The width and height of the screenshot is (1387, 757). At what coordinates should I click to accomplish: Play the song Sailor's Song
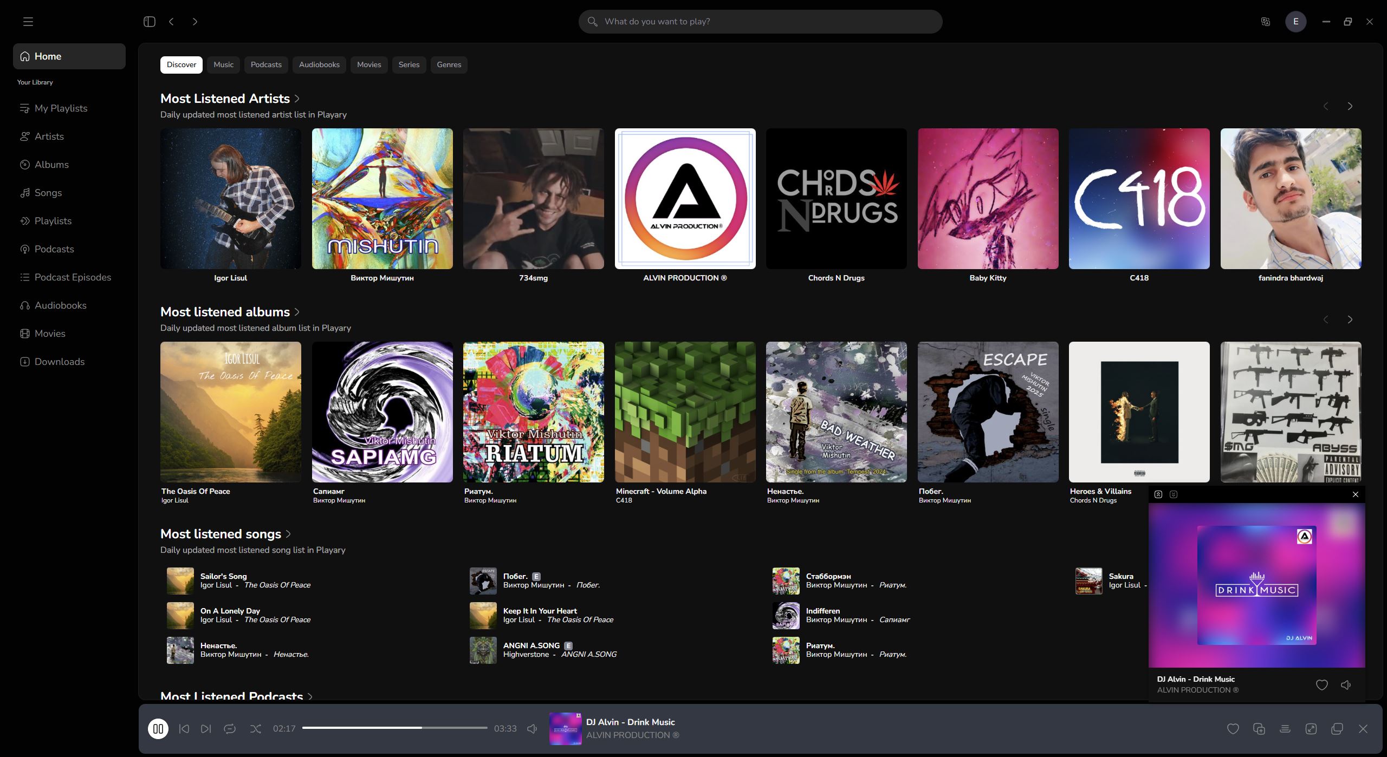[x=223, y=576]
